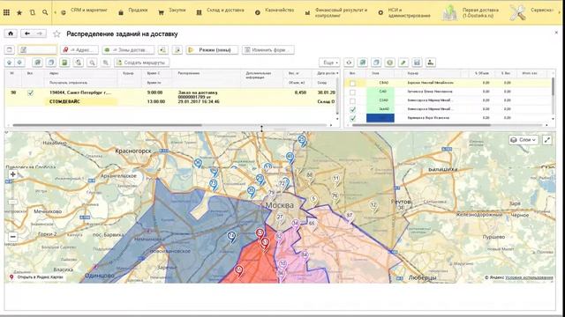Screen dimensions: 565x317
Task: Click the green sheet icon in tasks toolbar
Action: pos(64,63)
